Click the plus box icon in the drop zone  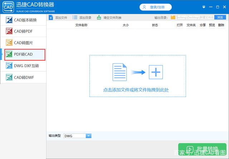coord(156,72)
